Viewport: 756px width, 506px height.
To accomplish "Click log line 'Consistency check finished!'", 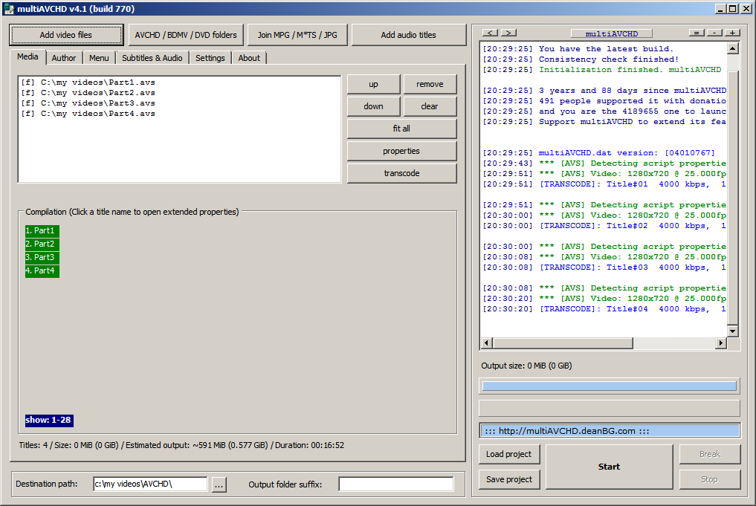I will [x=581, y=59].
